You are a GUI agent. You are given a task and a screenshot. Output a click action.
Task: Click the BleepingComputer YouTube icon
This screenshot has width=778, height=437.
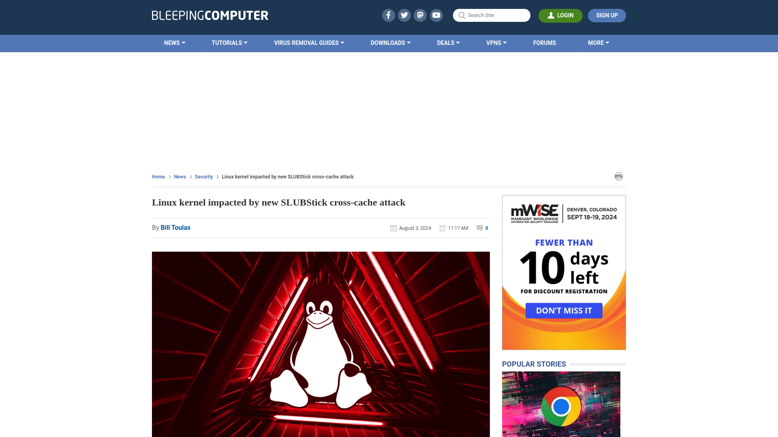click(436, 15)
